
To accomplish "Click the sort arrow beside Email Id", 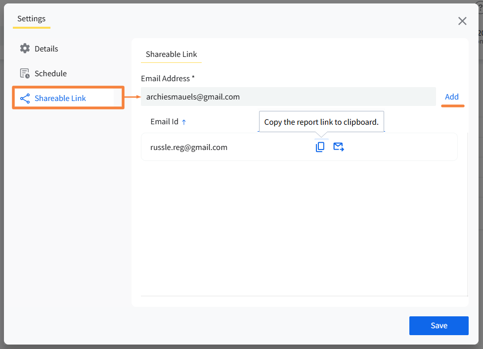I will click(x=184, y=122).
